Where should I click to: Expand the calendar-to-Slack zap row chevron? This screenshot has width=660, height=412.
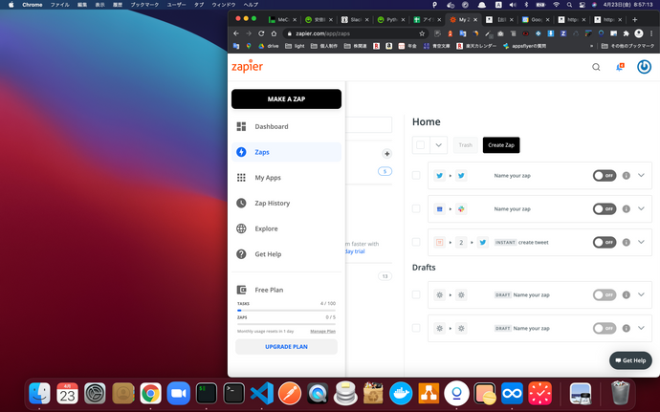pyautogui.click(x=641, y=208)
